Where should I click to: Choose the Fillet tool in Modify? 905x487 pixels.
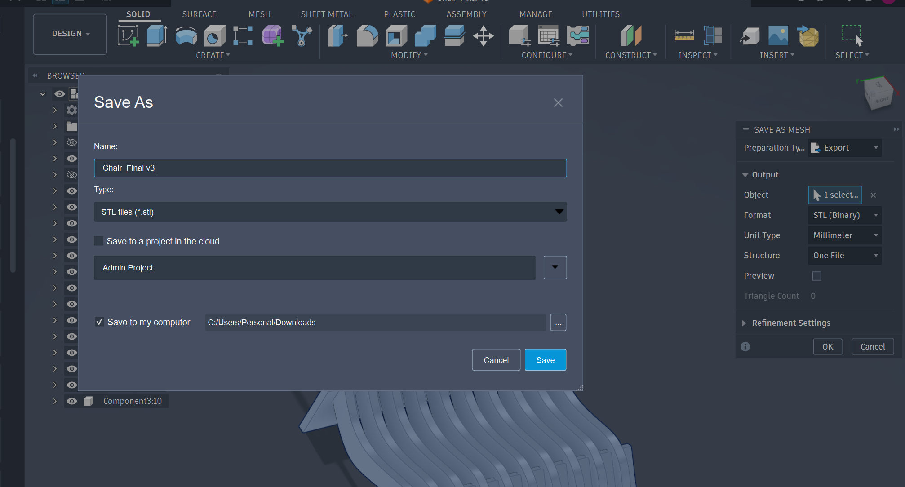tap(367, 36)
